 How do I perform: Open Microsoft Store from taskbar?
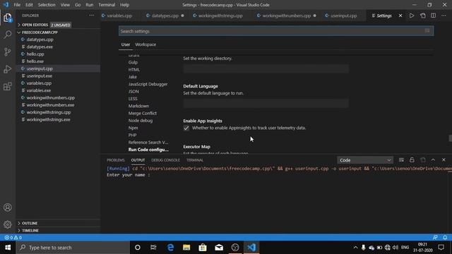[x=203, y=248]
